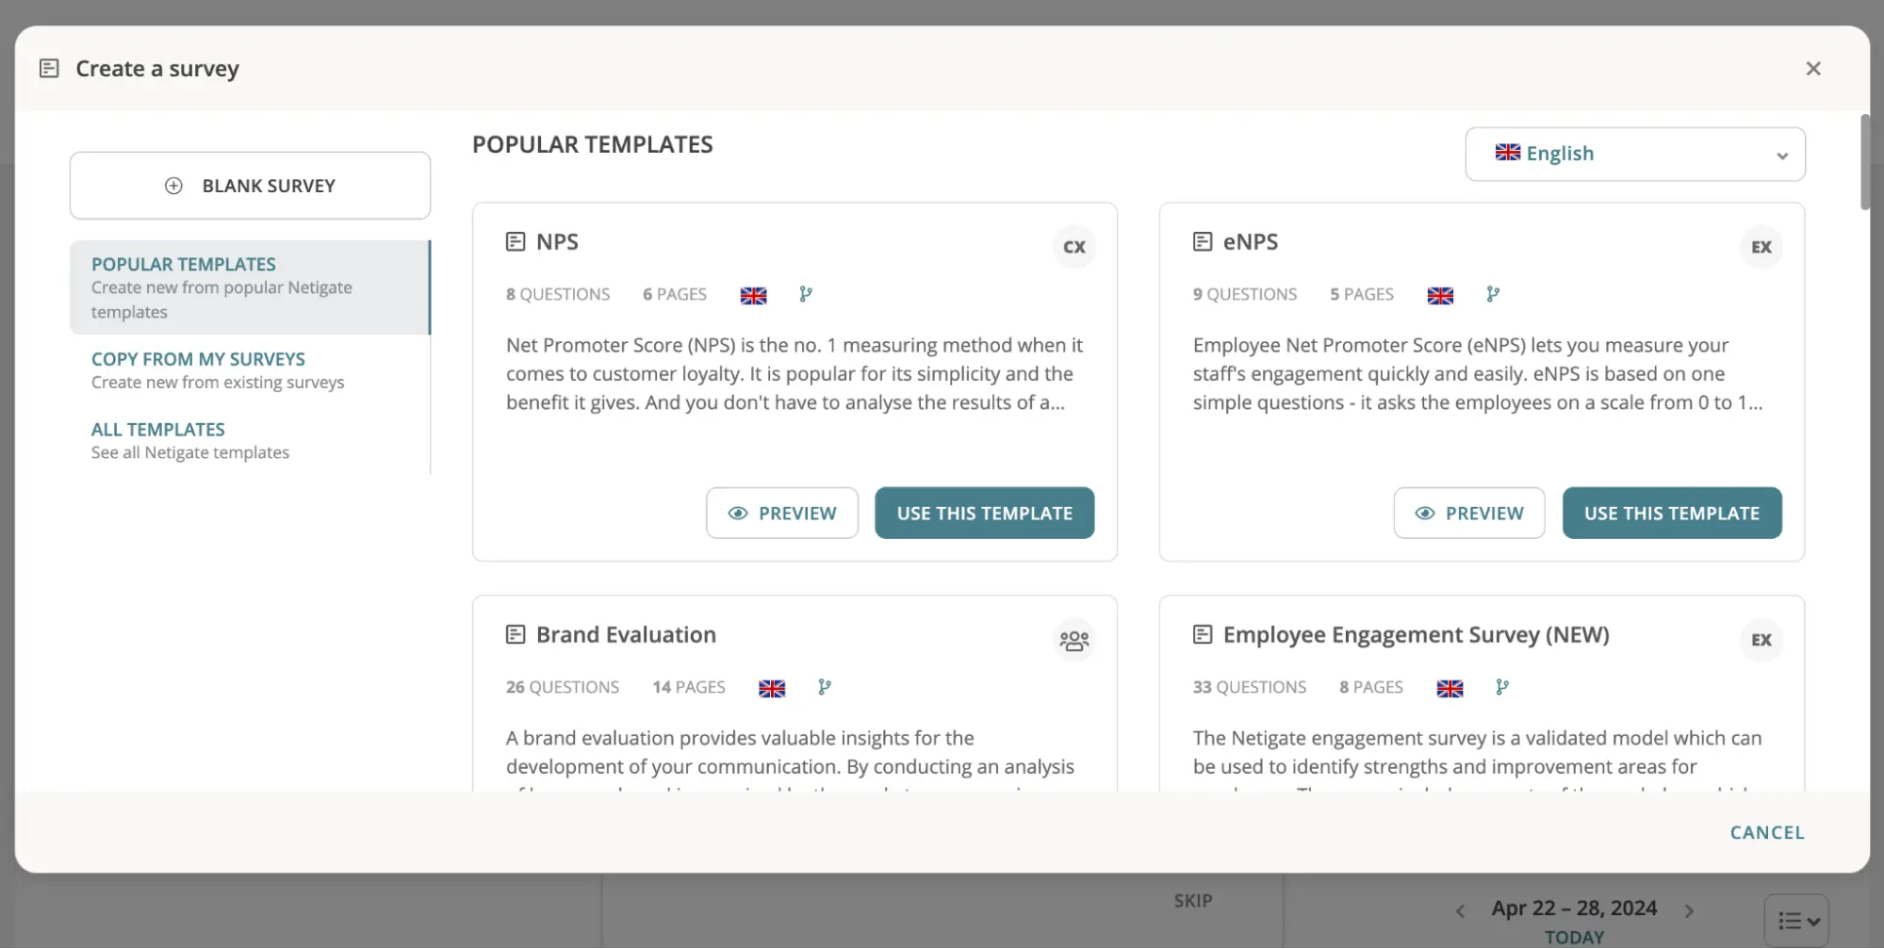This screenshot has height=949, width=1884.
Task: Click the survey icon in the Create a survey header
Action: [x=50, y=68]
